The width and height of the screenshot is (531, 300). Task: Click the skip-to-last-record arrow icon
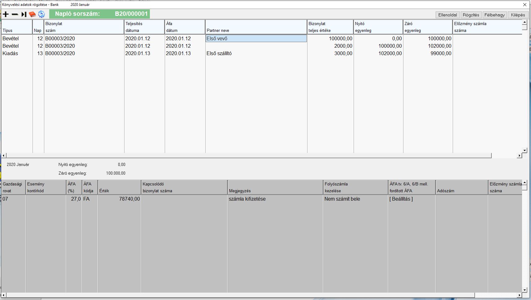pyautogui.click(x=24, y=14)
